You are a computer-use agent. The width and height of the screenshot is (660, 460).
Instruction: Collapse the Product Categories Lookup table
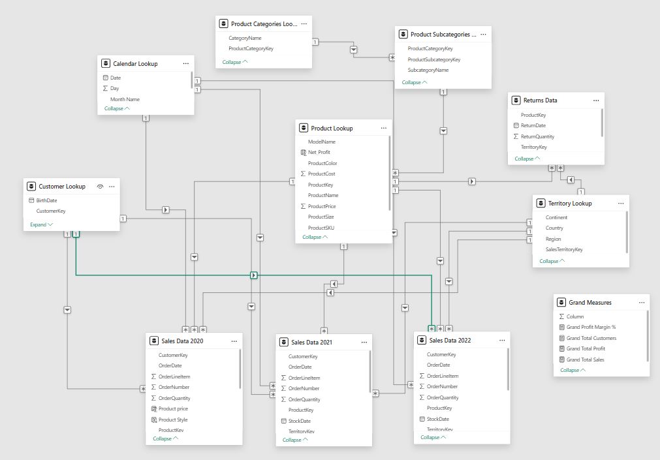click(x=235, y=62)
